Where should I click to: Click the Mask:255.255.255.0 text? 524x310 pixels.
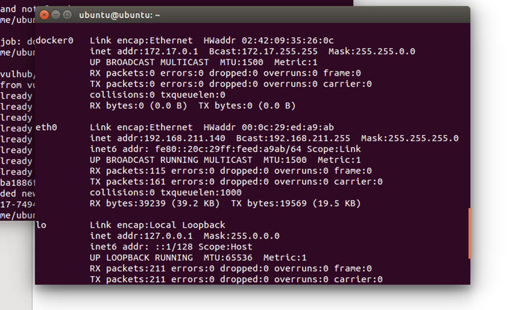click(410, 138)
